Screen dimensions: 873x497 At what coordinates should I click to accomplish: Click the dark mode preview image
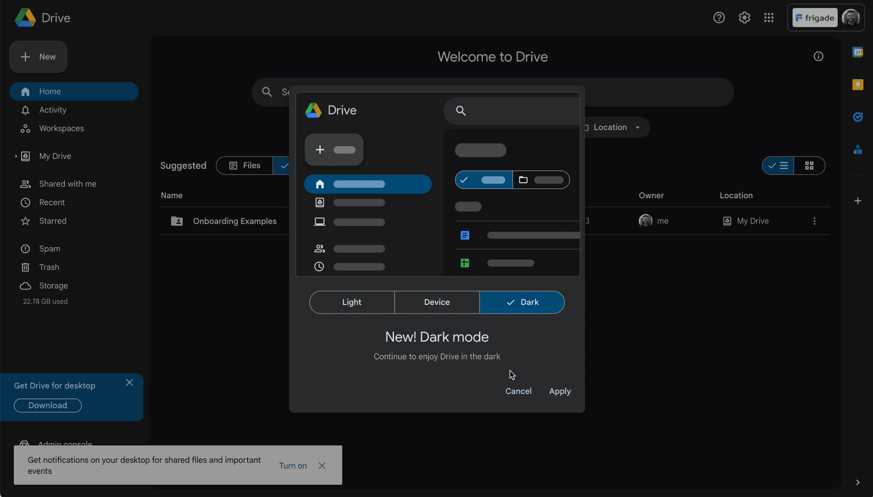(438, 185)
